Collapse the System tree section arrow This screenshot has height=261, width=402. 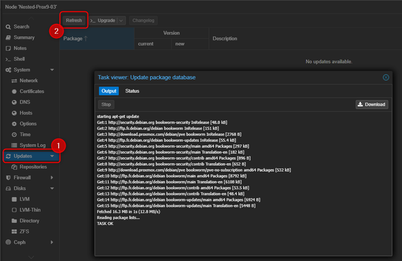(52, 70)
